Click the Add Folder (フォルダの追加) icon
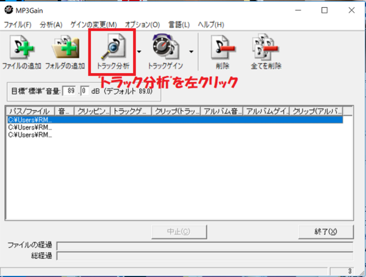Image resolution: width=366 pixels, height=277 pixels. (x=65, y=47)
